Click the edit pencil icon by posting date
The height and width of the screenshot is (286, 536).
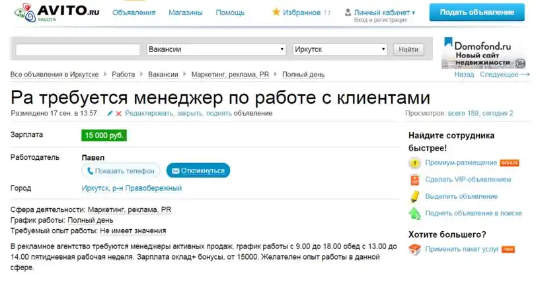pos(110,114)
